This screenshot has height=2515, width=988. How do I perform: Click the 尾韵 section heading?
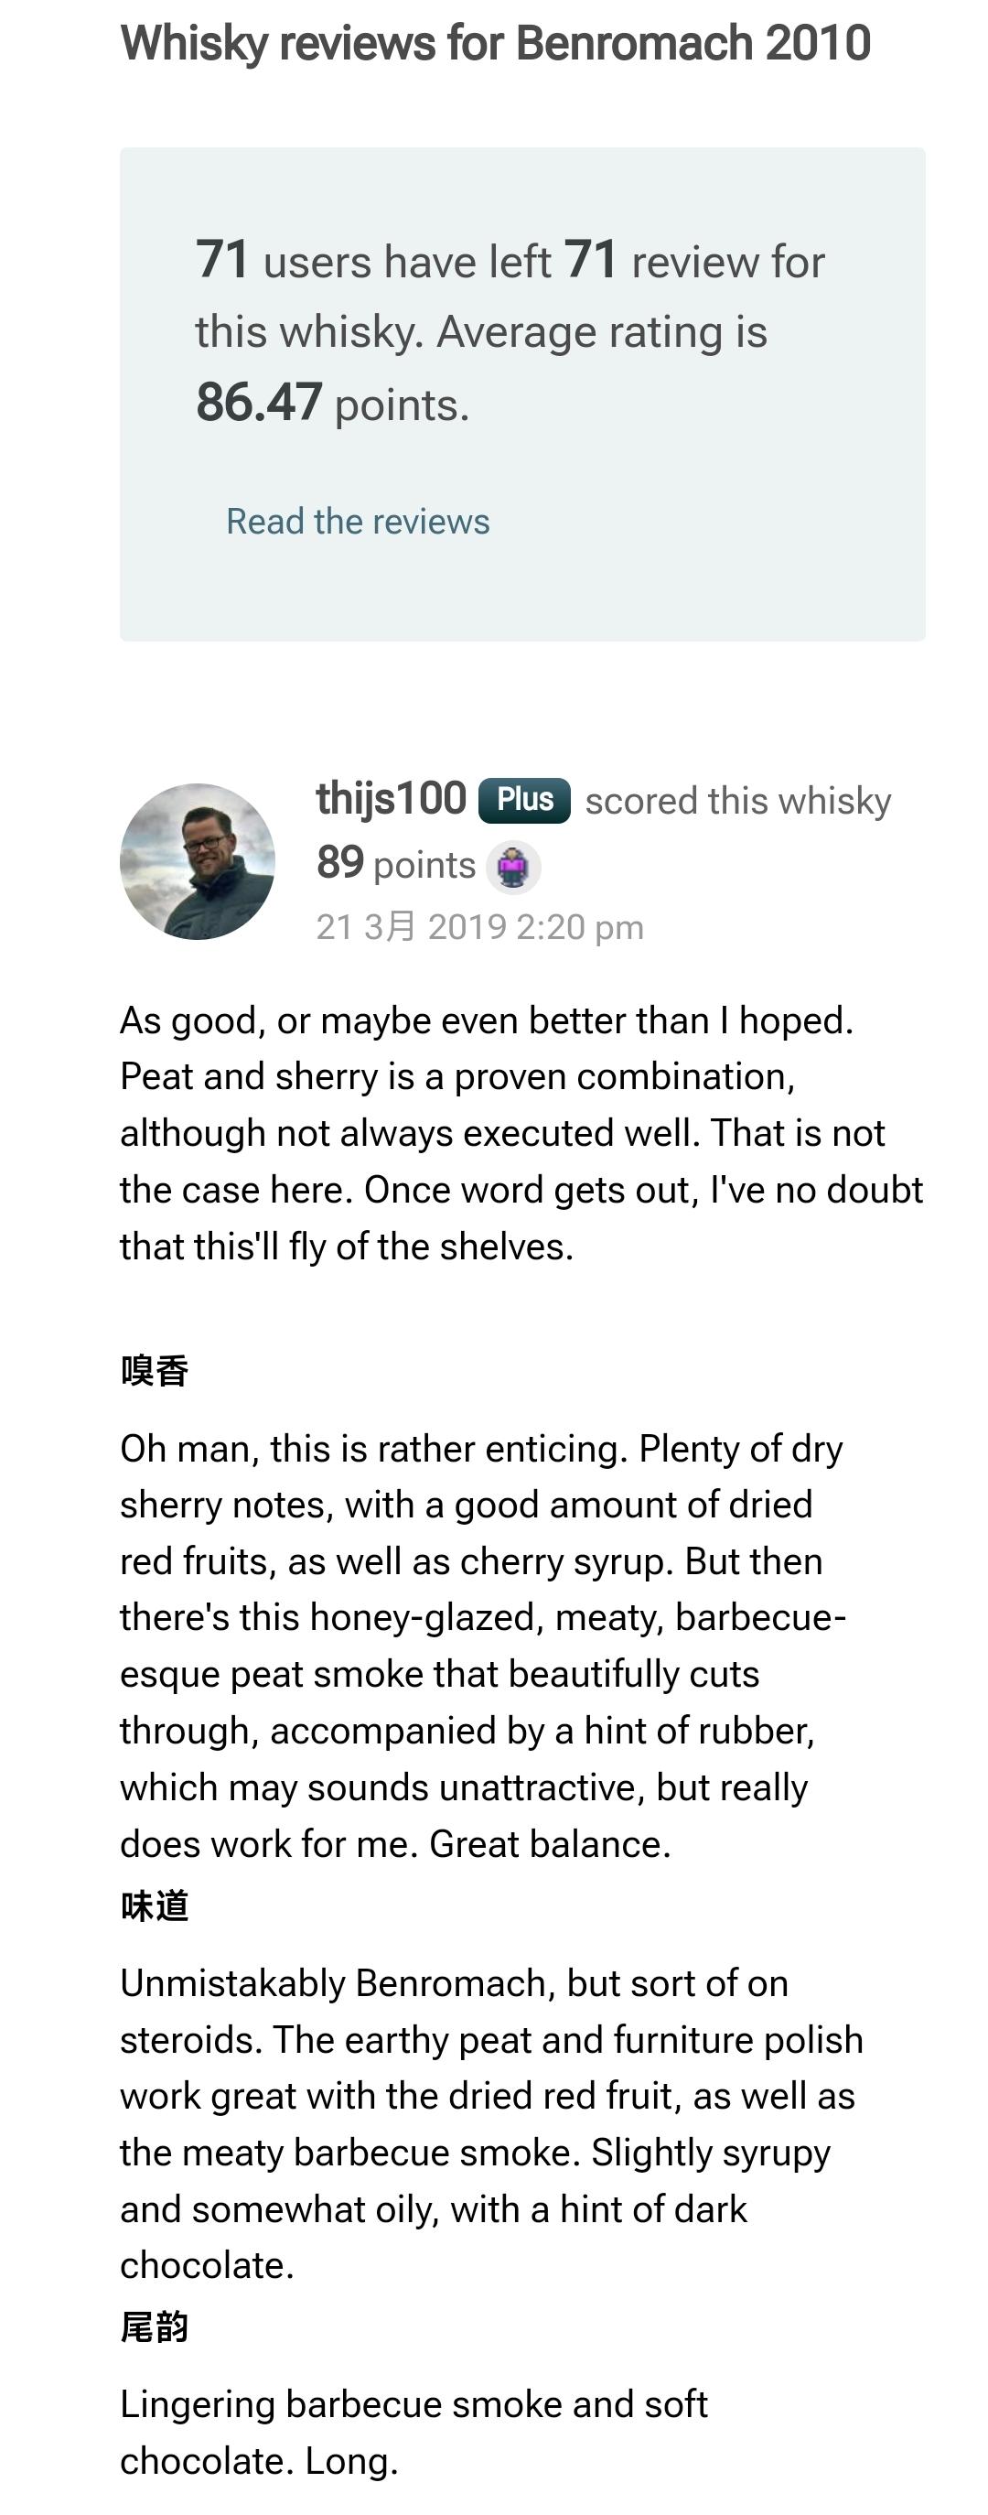pyautogui.click(x=155, y=2326)
